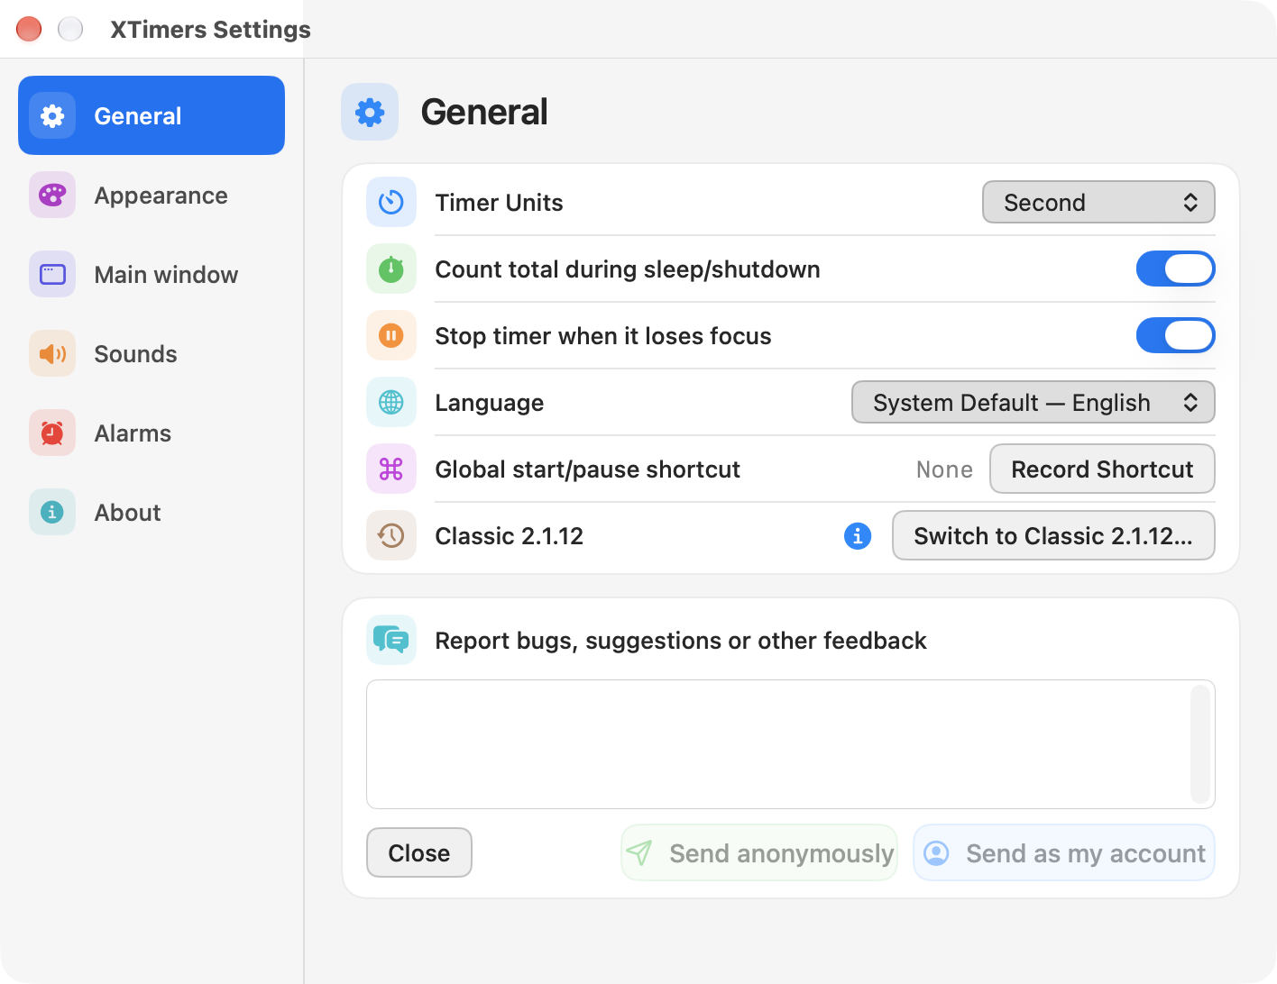This screenshot has height=984, width=1277.
Task: Open the Timer Units Second dropdown
Action: point(1098,203)
